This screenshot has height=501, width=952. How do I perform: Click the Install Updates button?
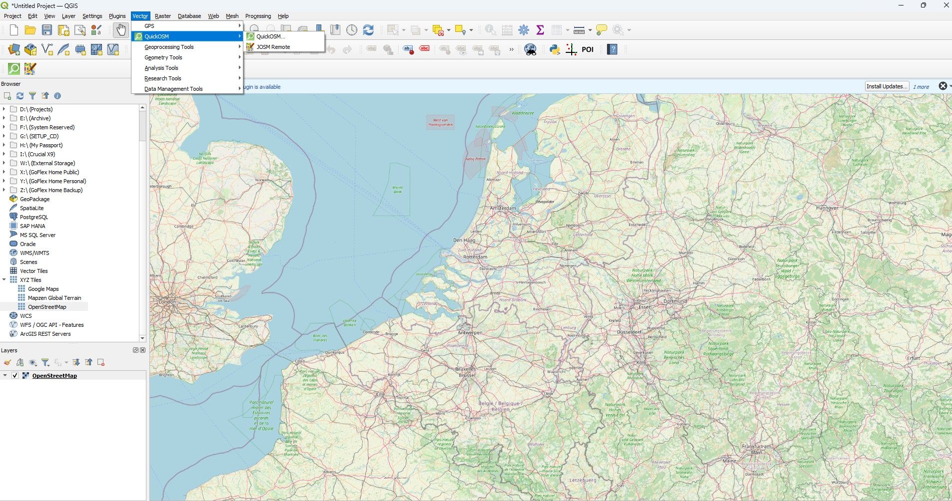(887, 86)
